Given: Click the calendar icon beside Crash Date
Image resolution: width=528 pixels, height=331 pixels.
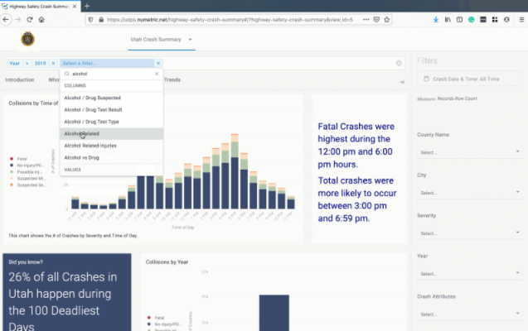Looking at the screenshot, I should pos(426,79).
